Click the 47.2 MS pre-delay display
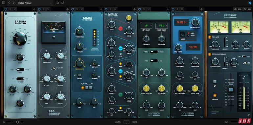The width and height of the screenshot is (253, 125). point(193,47)
